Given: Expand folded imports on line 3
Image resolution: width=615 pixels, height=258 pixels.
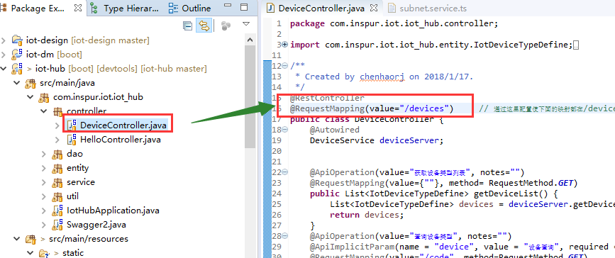Looking at the screenshot, I should click(284, 45).
